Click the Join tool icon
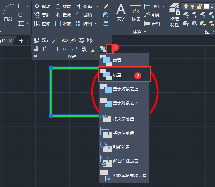215x187 pixels. [x=65, y=49]
